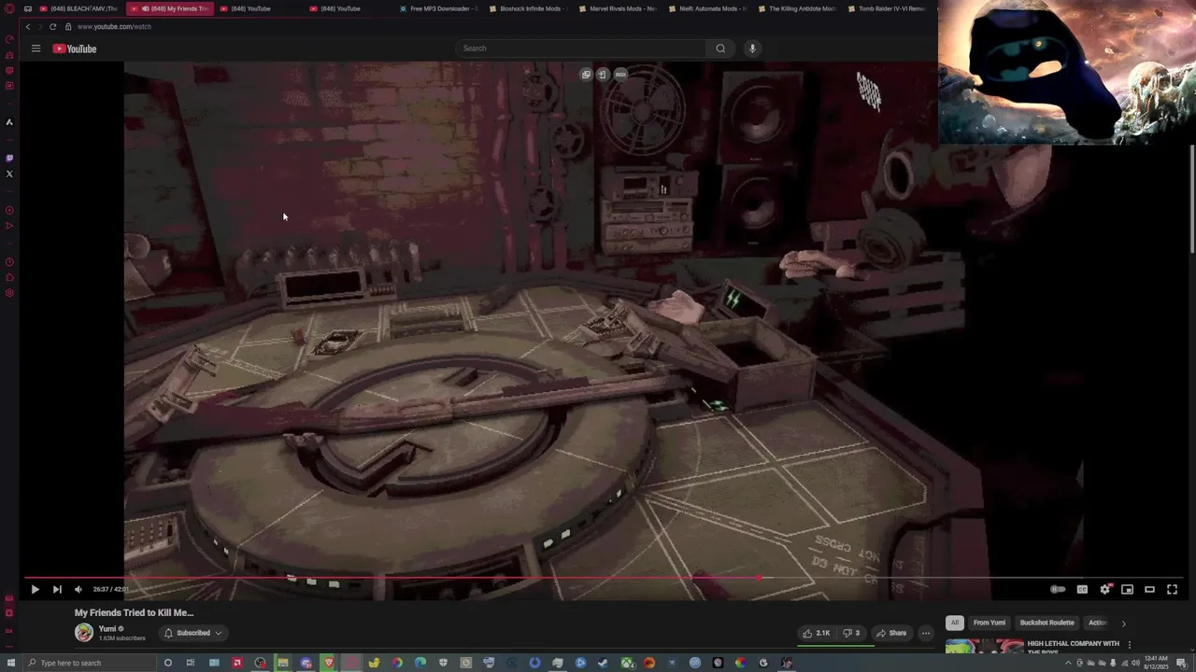This screenshot has height=672, width=1196.
Task: Open options for High Lethal Company video
Action: (x=1129, y=645)
